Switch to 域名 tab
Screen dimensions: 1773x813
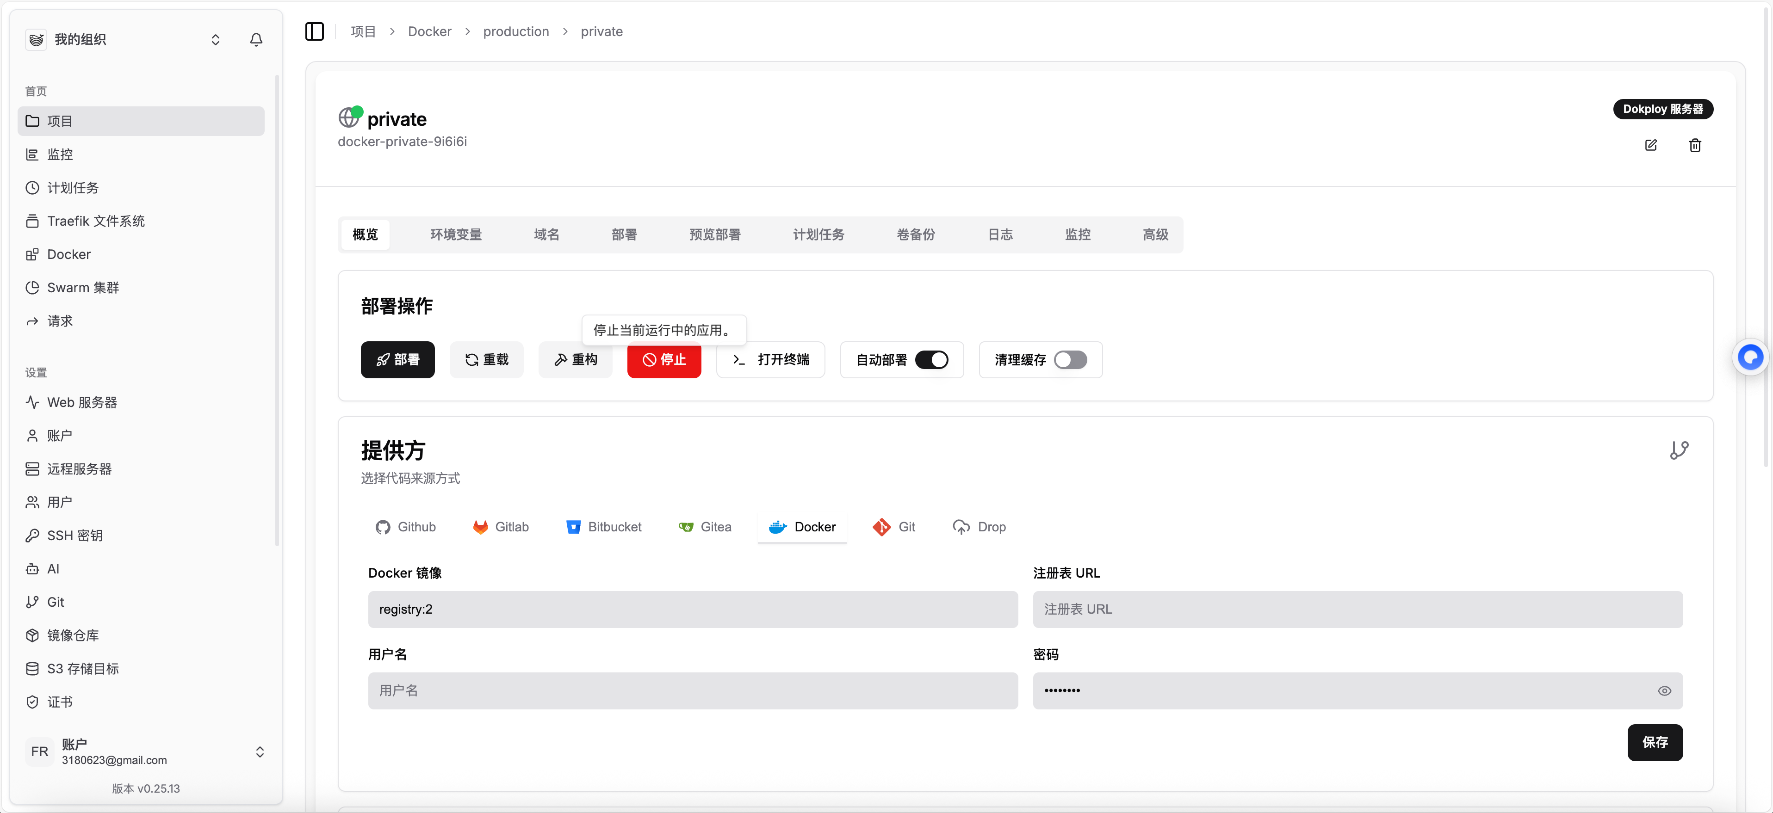tap(546, 234)
